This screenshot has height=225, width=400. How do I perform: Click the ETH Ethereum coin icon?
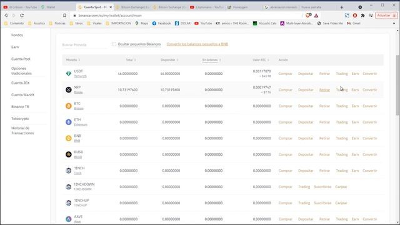68,122
